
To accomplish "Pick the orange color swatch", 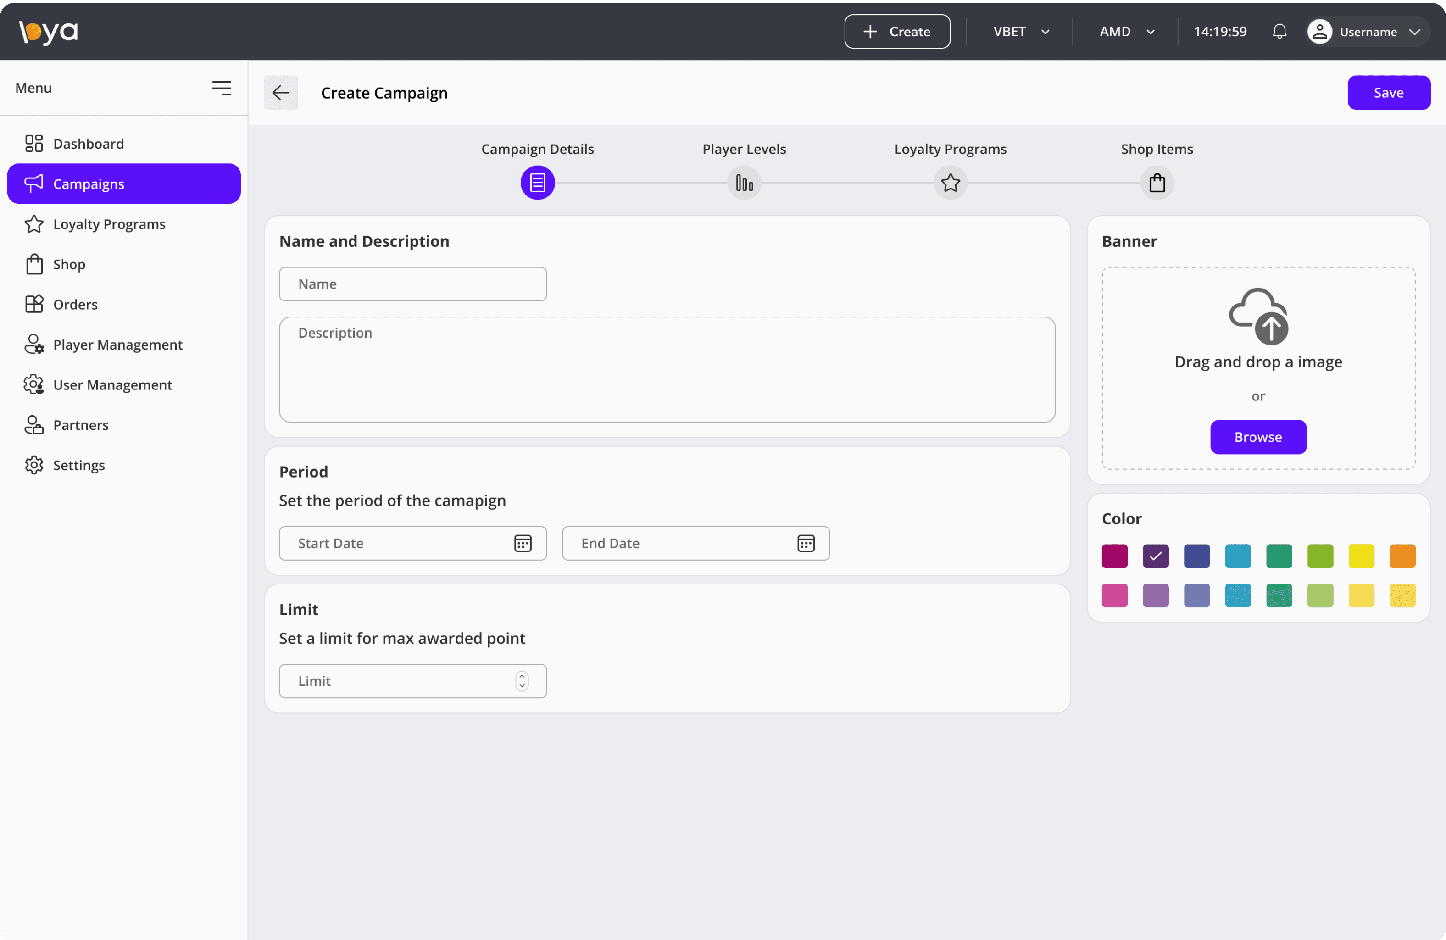I will tap(1402, 556).
